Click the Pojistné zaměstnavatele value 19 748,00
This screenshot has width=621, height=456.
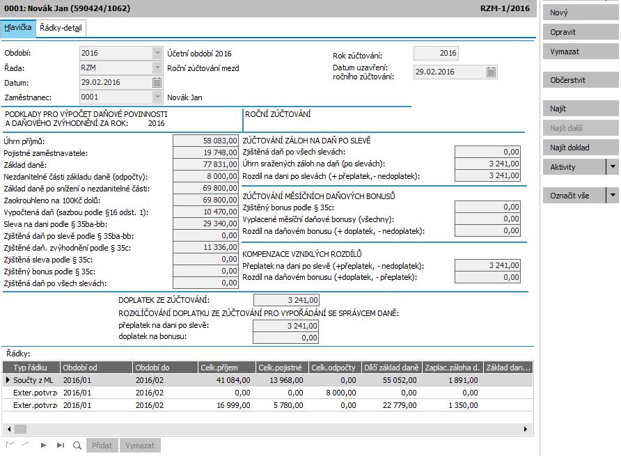205,152
